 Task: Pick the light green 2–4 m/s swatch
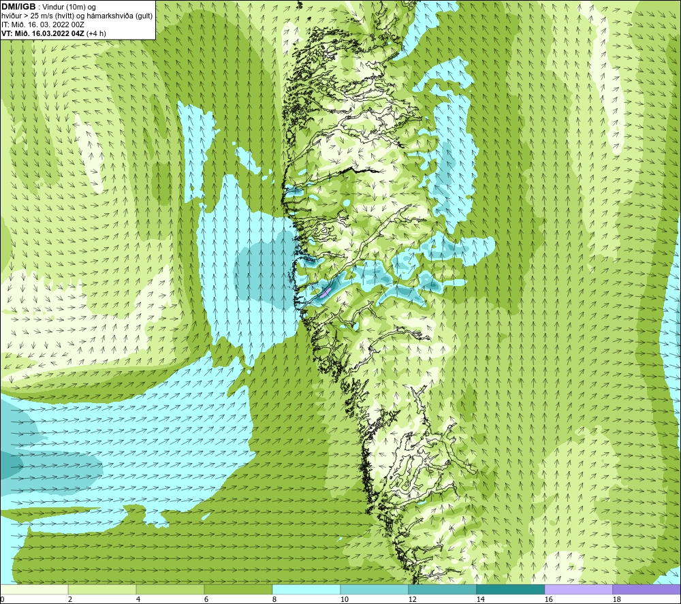102,589
